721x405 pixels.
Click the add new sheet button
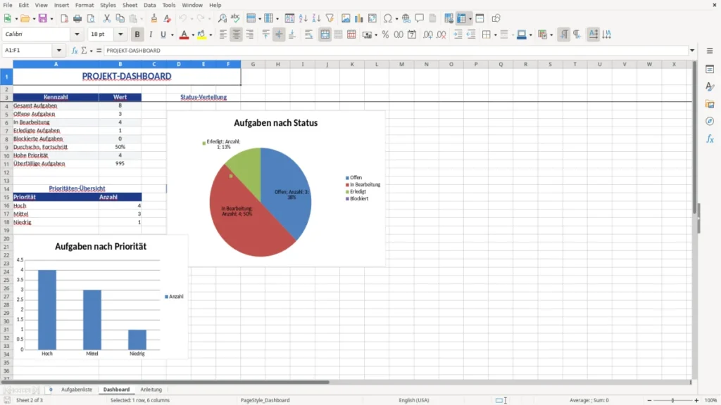pos(51,390)
